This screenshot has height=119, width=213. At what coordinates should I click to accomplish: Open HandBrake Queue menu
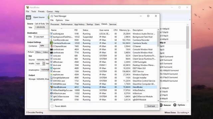tap(50, 12)
